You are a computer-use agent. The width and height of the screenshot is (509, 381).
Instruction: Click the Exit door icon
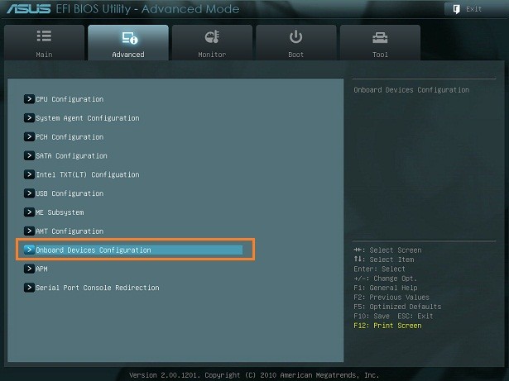(456, 9)
